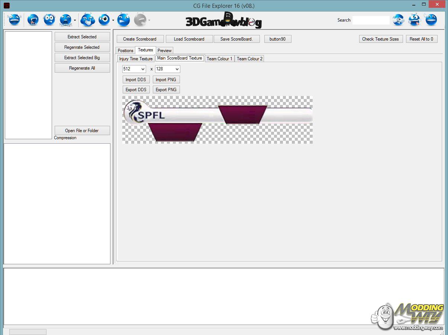Open the arrow beside the screaming smiley
Screen dimensions: 448x335
(75, 20)
